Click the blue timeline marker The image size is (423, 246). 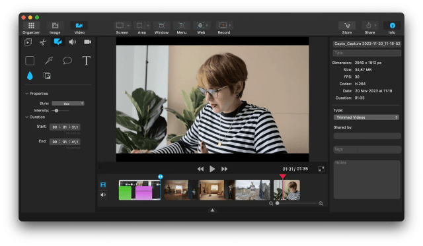pyautogui.click(x=160, y=177)
